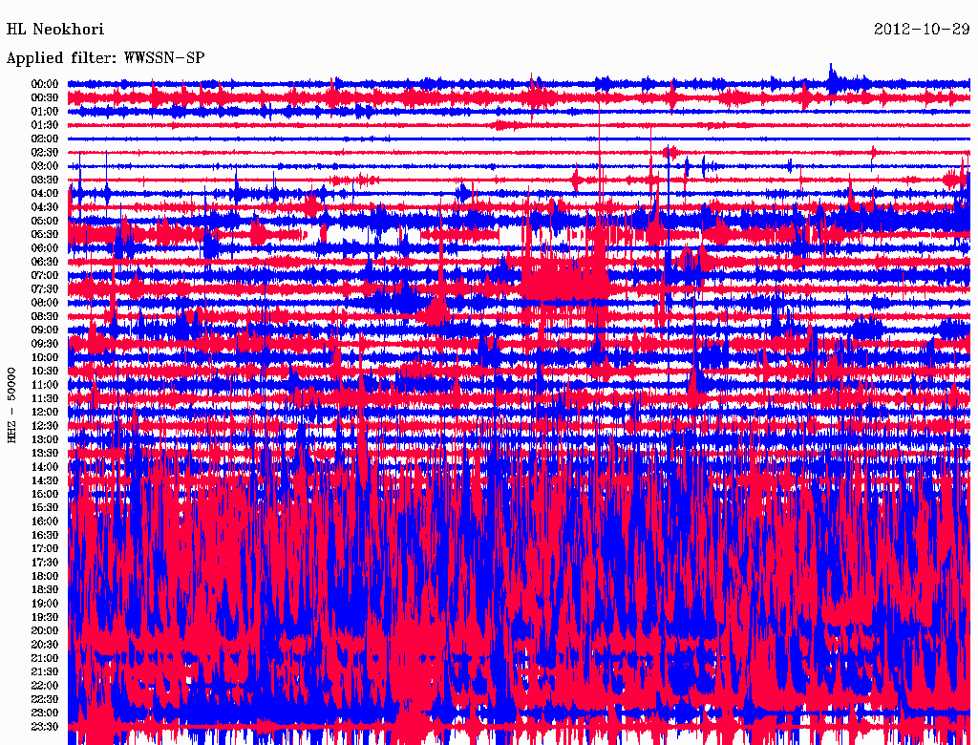The image size is (978, 745).
Task: Click the '04:00' time label
Action: tap(45, 194)
